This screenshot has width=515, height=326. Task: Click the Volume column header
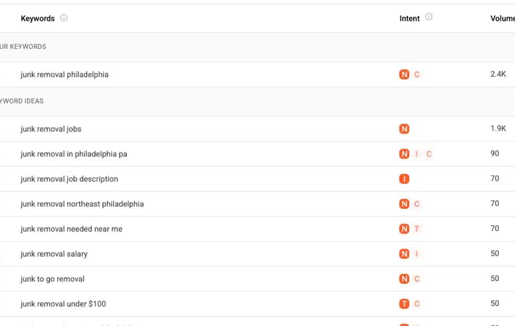(502, 18)
